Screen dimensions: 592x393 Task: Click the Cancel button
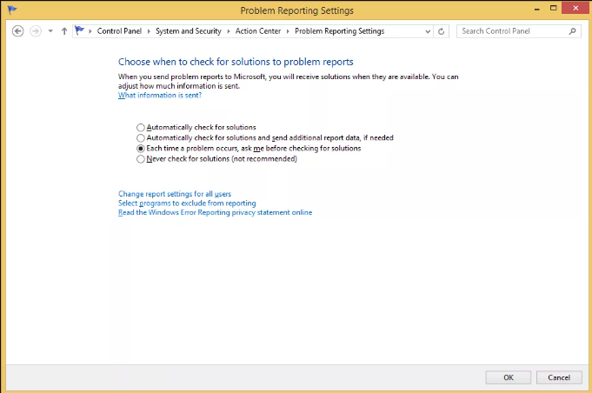coord(559,377)
